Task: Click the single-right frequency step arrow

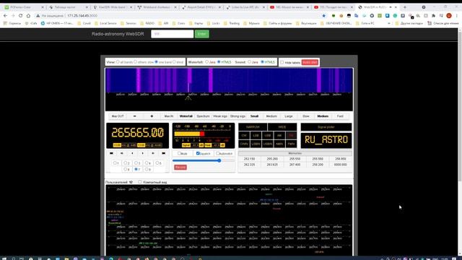Action: click(x=143, y=153)
